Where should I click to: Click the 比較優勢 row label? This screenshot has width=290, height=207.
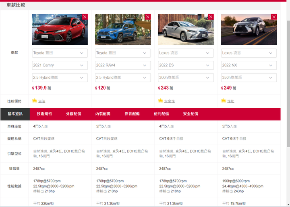point(14,101)
